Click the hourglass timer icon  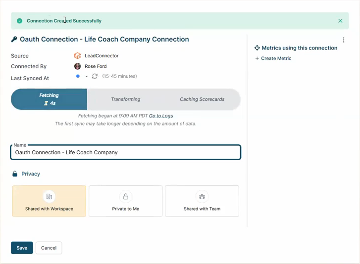tap(46, 103)
